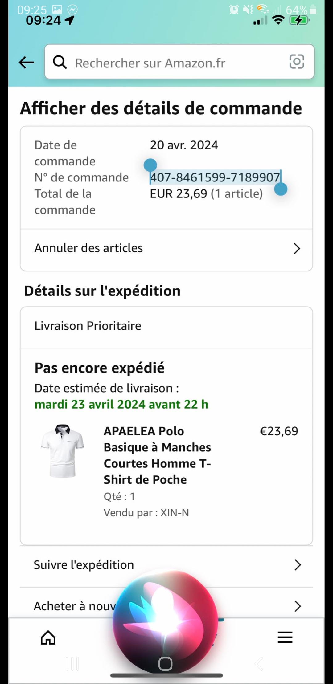Open Annuler des articles option
Viewport: 333px width, 684px height.
pyautogui.click(x=89, y=248)
